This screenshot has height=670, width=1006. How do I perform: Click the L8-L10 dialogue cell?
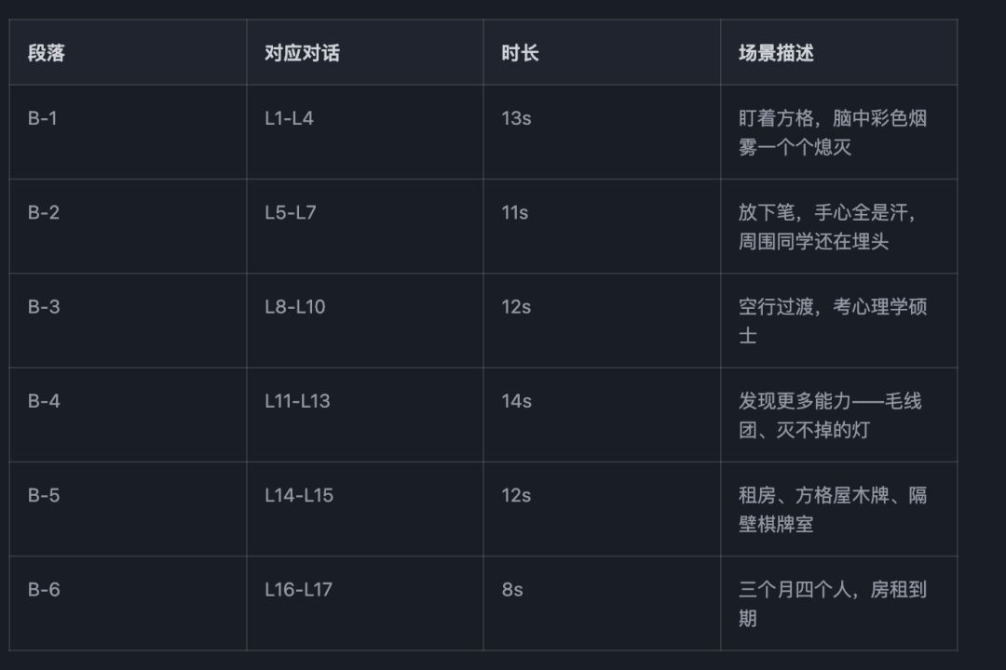click(x=295, y=306)
